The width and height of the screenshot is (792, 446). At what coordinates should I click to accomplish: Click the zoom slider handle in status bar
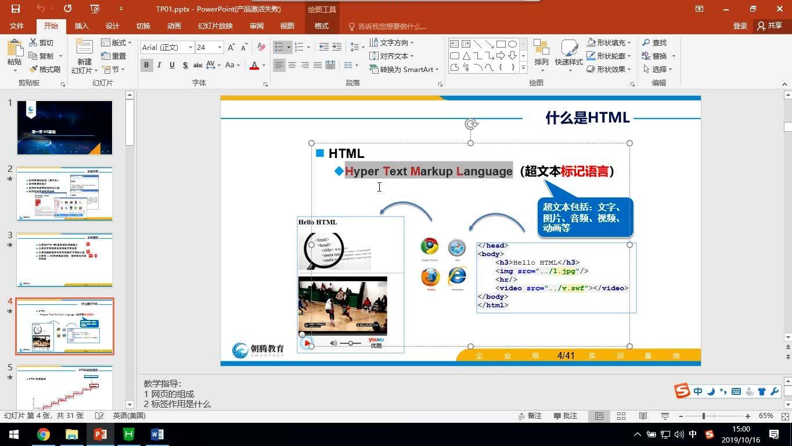pyautogui.click(x=703, y=416)
